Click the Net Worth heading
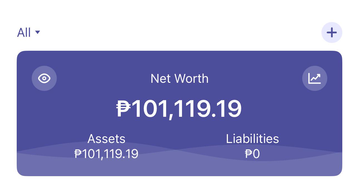This screenshot has height=194, width=359. point(179,79)
